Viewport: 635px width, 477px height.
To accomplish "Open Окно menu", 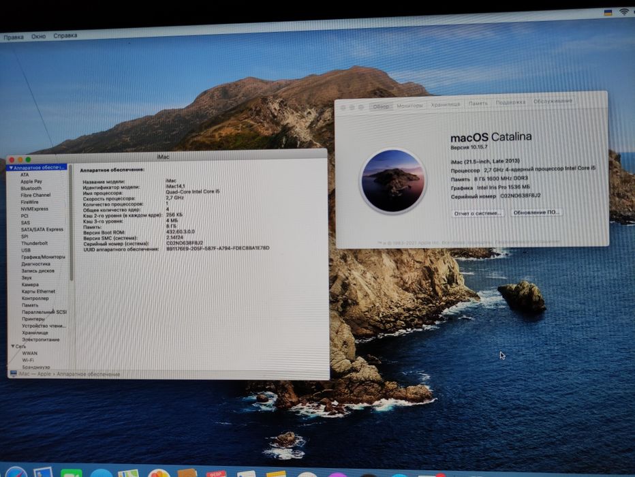I will pyautogui.click(x=38, y=36).
